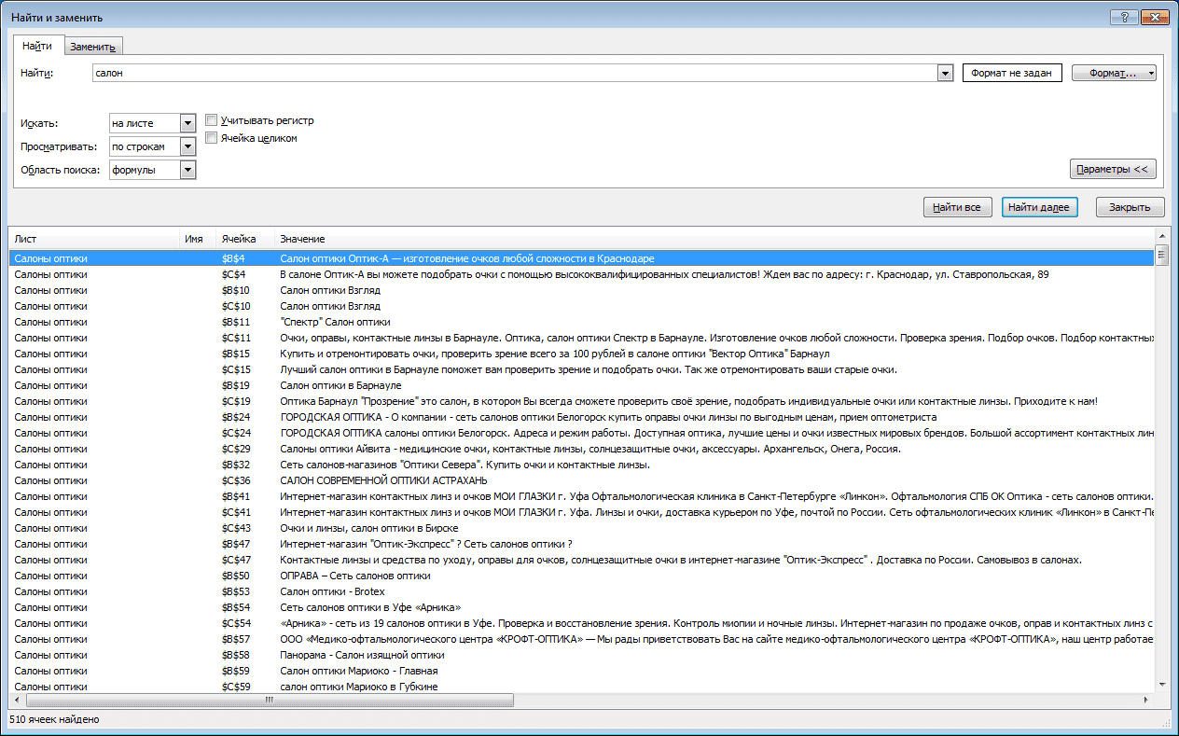Switch to the Заменить tab
Viewport: 1179px width, 736px height.
(x=93, y=47)
